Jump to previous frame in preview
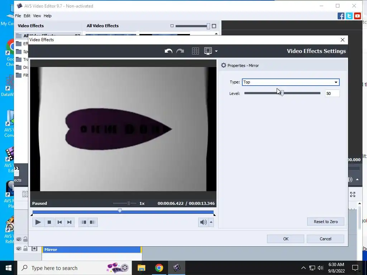 [x=60, y=222]
